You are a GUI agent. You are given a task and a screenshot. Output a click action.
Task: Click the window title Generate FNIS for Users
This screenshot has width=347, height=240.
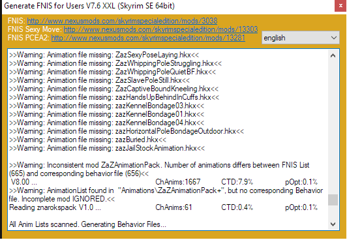89,6
